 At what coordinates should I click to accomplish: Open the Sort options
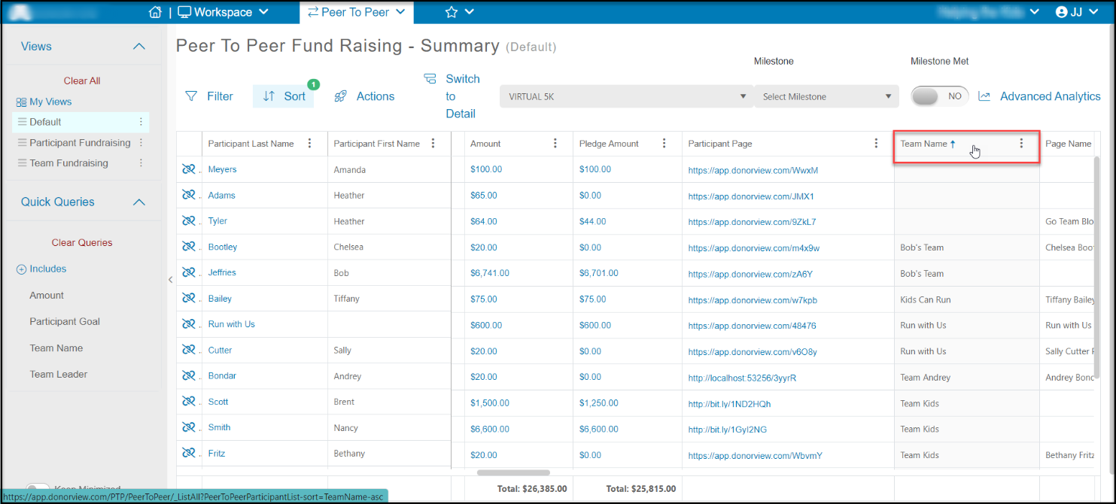click(x=284, y=96)
